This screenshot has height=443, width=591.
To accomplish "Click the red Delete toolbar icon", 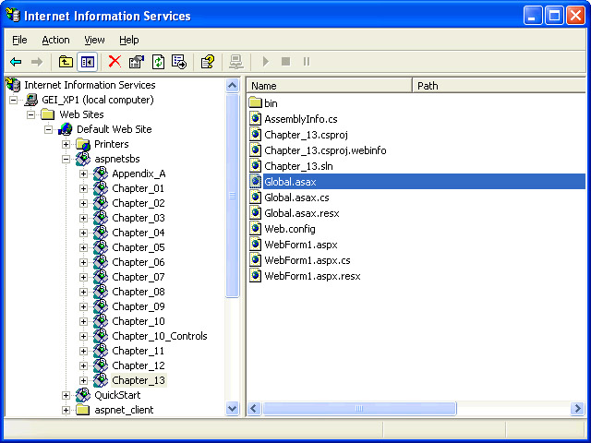I will pos(115,62).
